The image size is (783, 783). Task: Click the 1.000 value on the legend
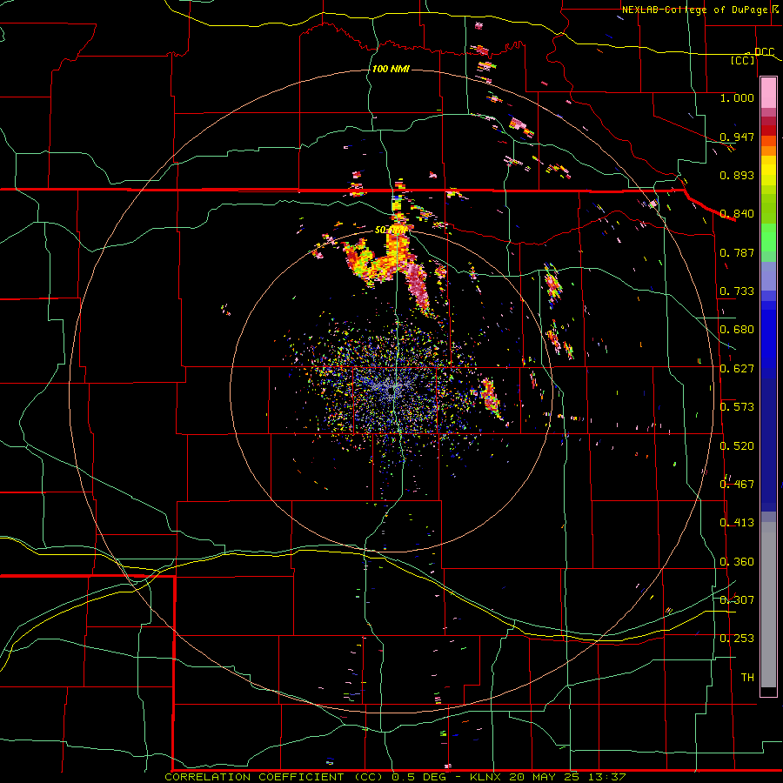pyautogui.click(x=737, y=97)
